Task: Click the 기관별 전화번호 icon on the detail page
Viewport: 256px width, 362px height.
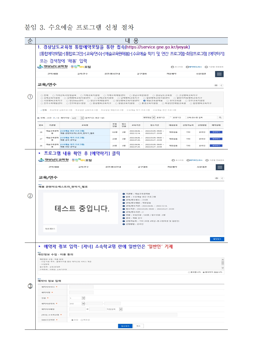Action: (207, 160)
